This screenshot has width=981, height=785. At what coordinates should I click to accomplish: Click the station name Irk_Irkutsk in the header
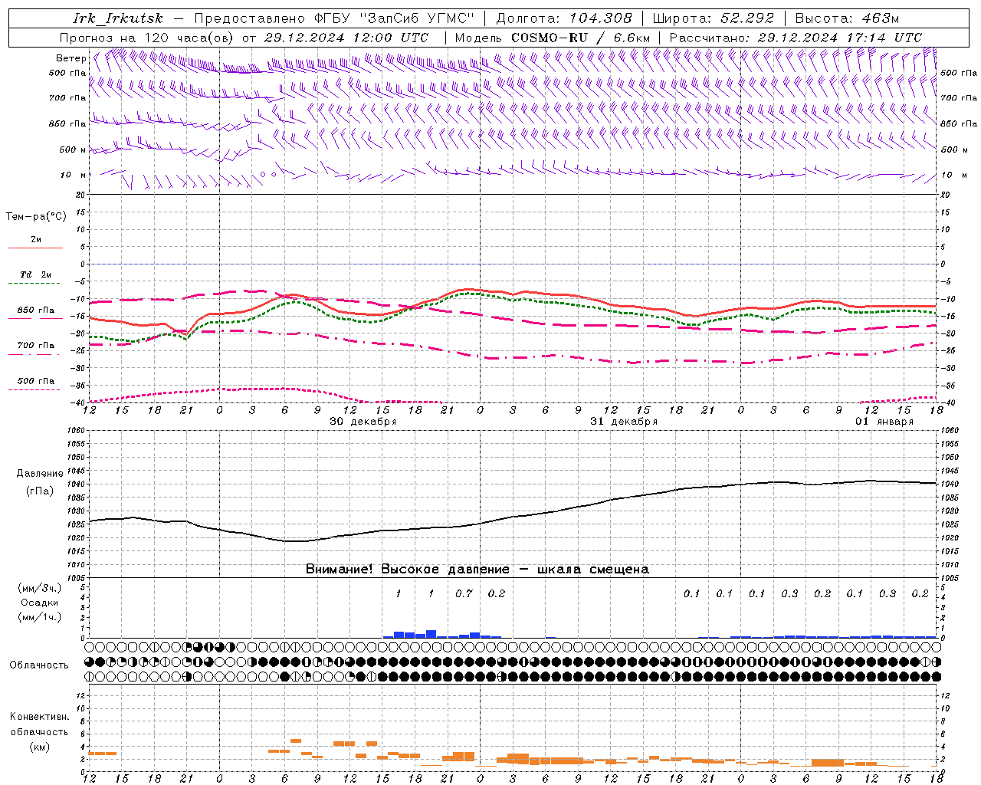click(x=118, y=18)
